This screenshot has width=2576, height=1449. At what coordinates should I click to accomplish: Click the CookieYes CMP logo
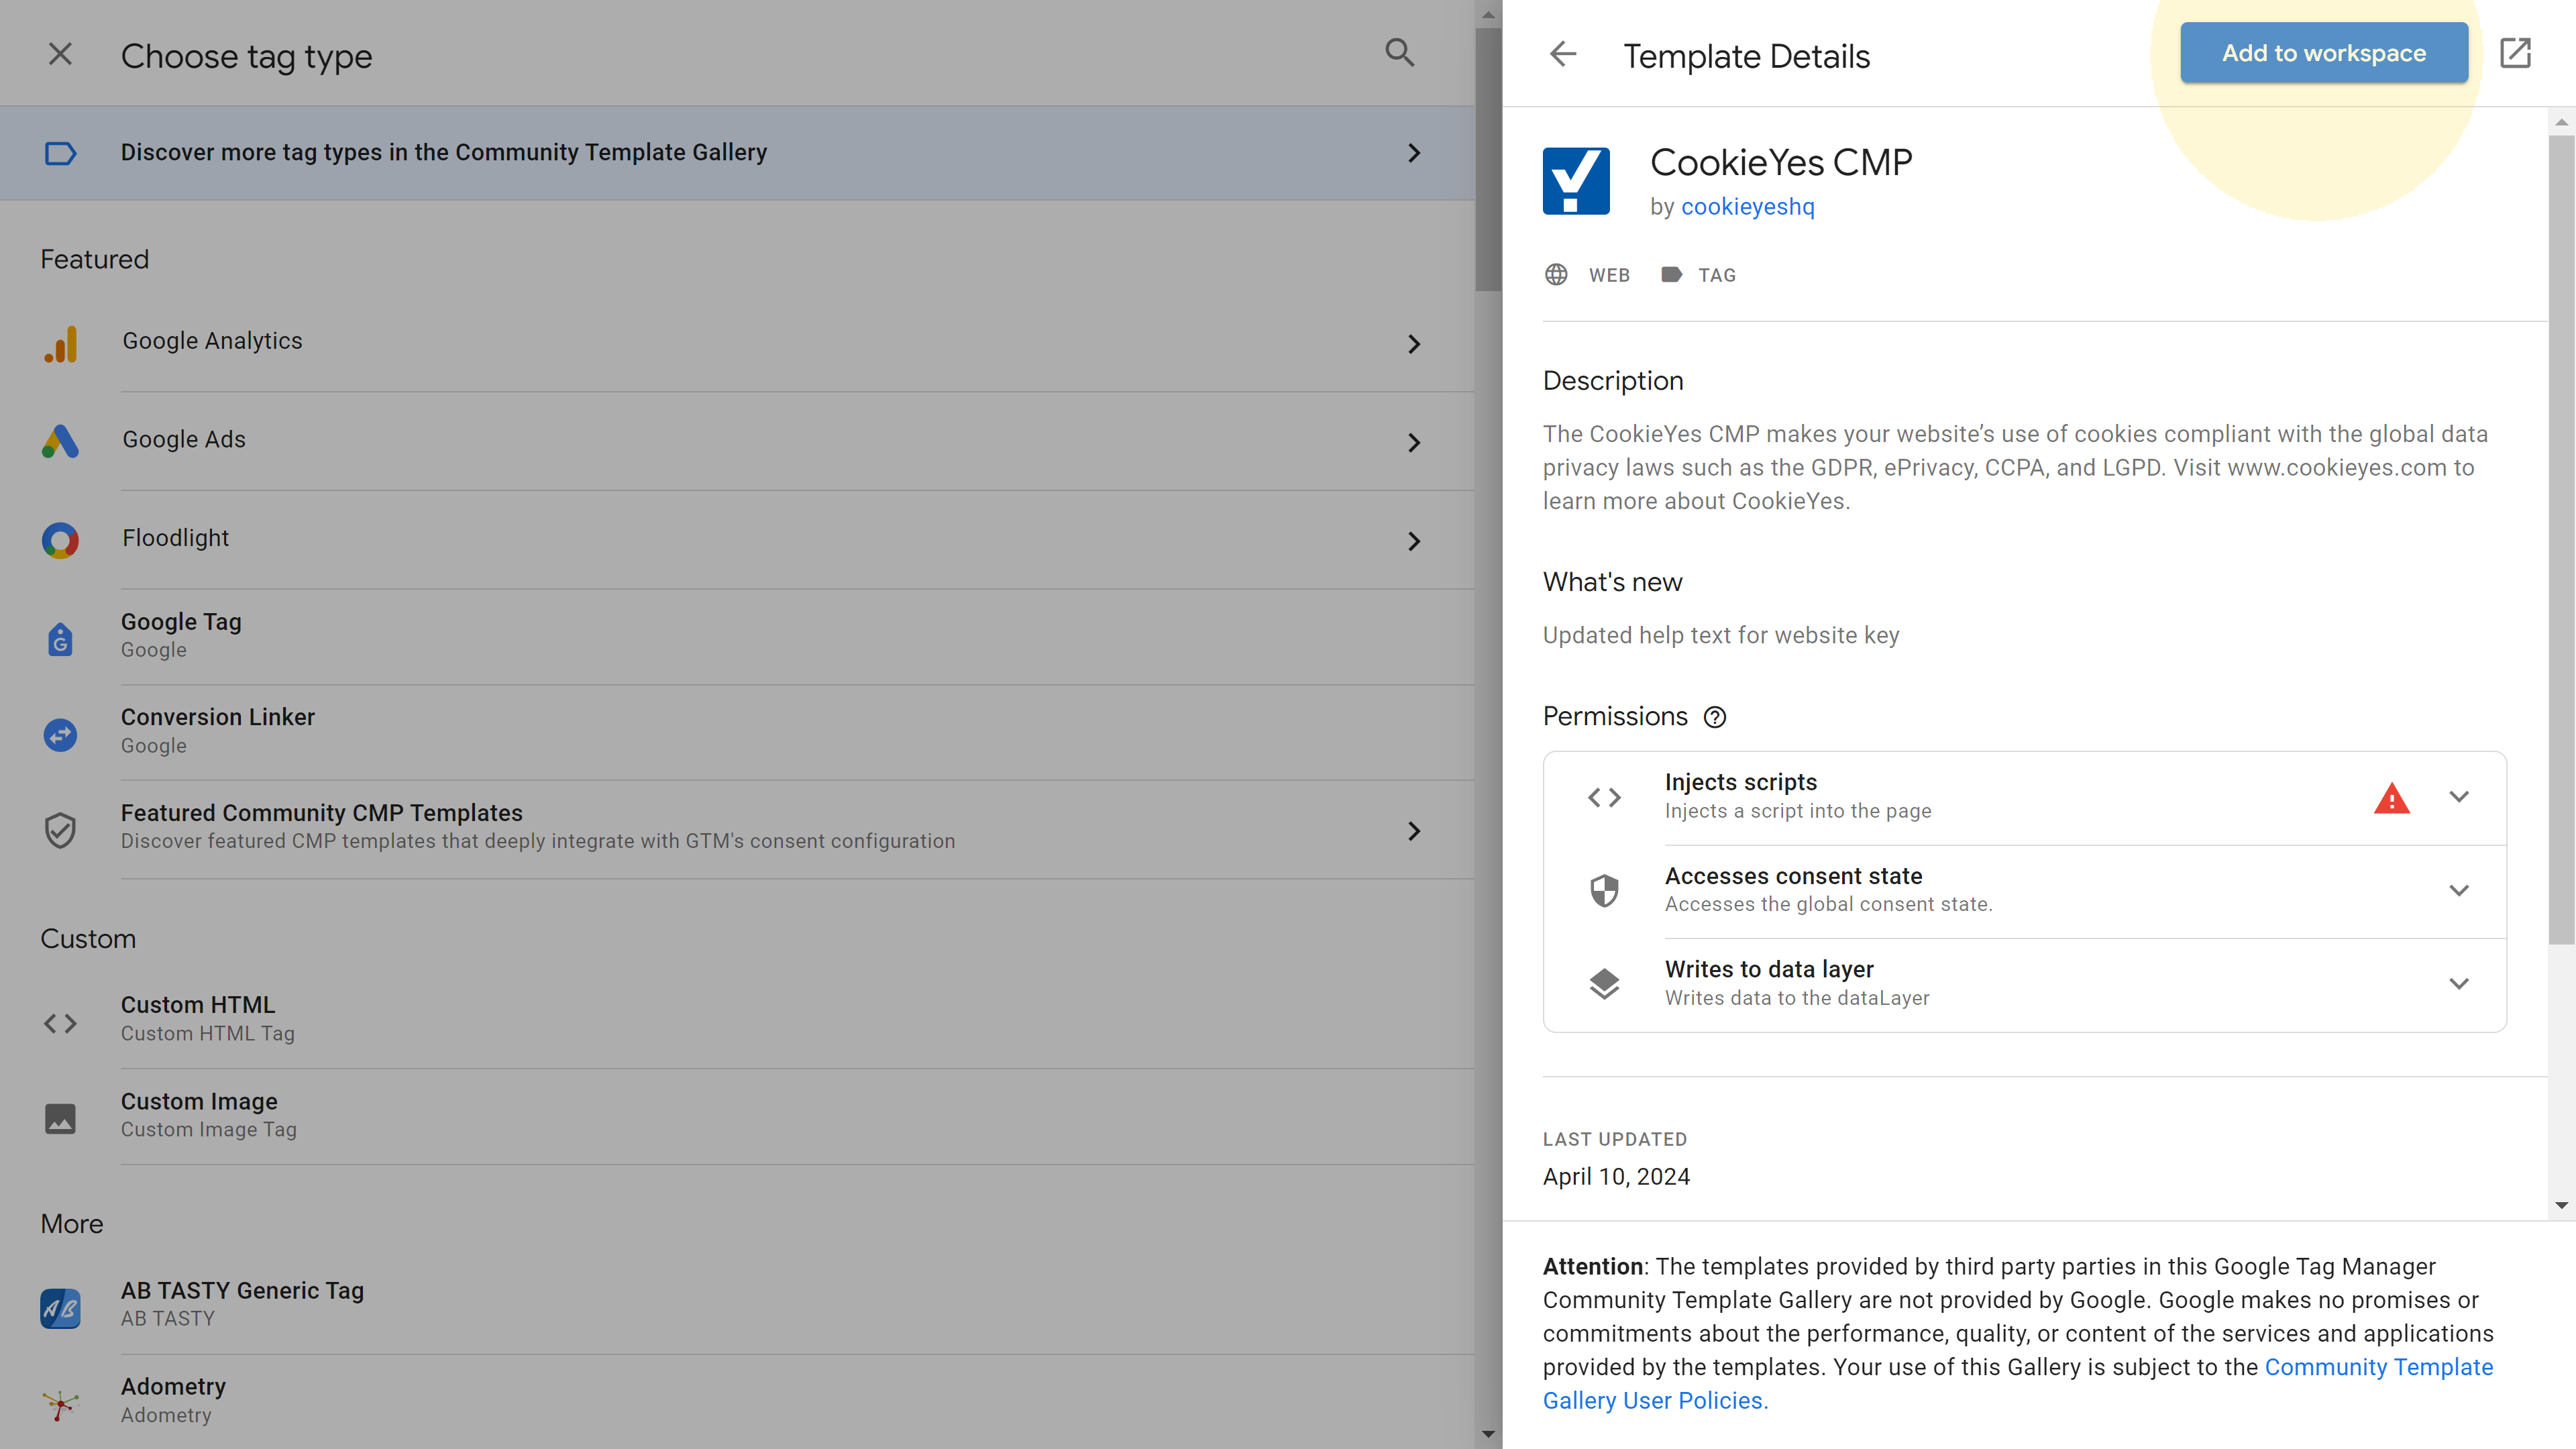(x=1576, y=181)
